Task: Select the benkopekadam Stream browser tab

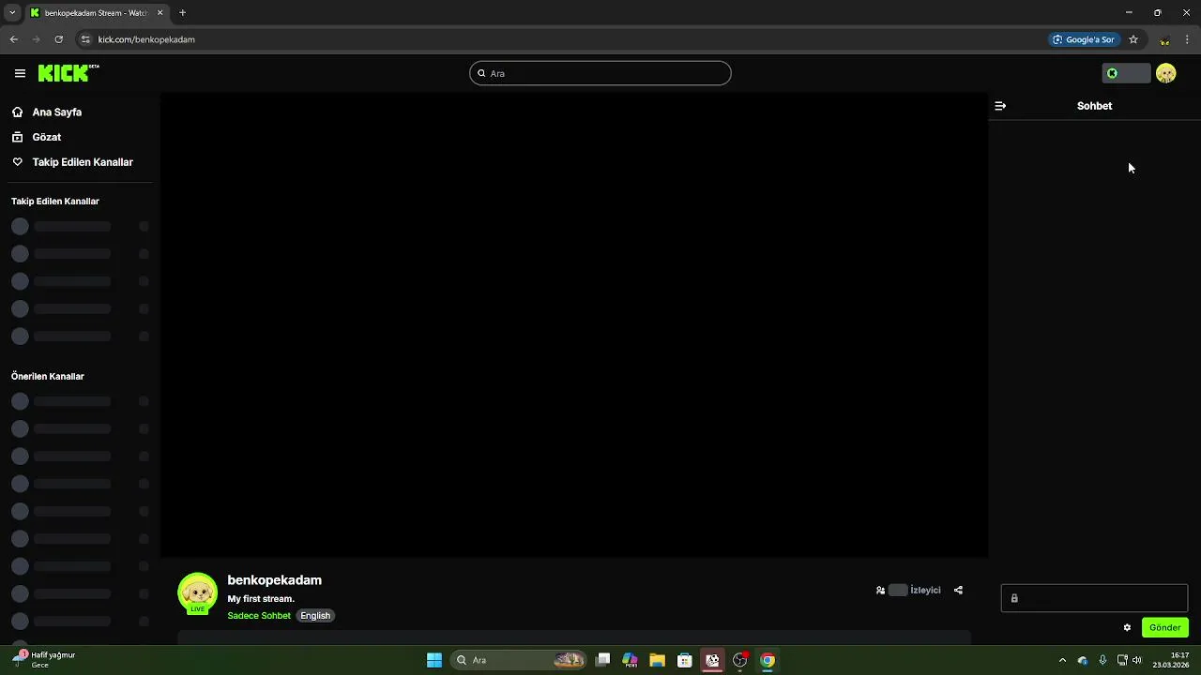Action: tap(97, 13)
